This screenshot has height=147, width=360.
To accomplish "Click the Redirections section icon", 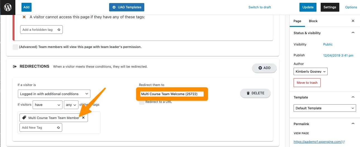I will (x=15, y=67).
